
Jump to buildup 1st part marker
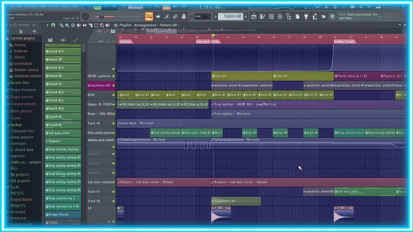344,42
